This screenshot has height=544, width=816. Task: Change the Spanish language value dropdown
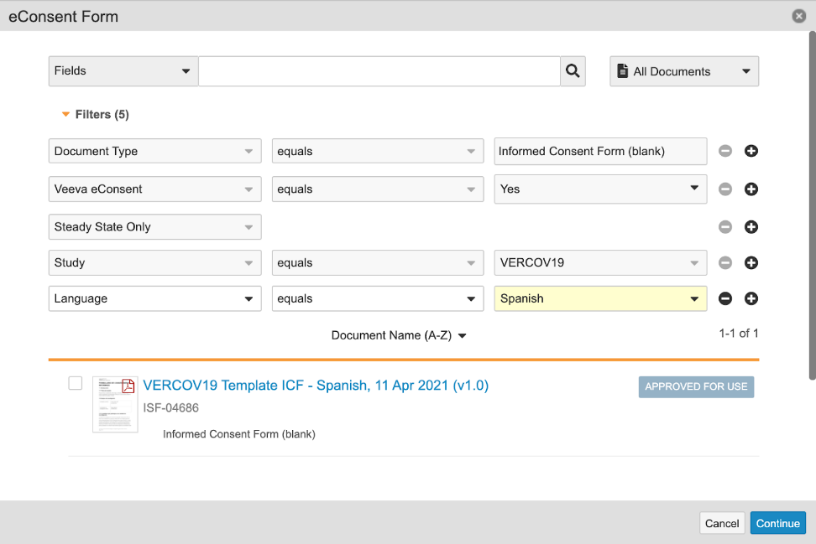tap(600, 299)
